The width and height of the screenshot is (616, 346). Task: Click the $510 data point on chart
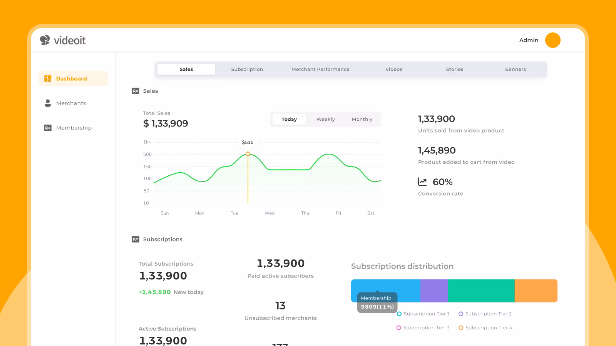[x=248, y=154]
